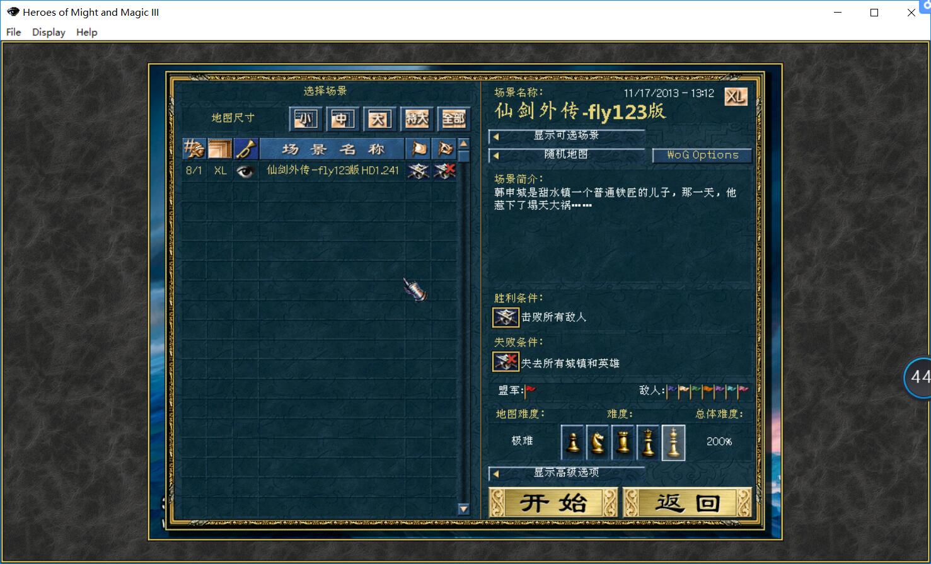This screenshot has width=931, height=564.
Task: Open the Help menu
Action: 87,32
